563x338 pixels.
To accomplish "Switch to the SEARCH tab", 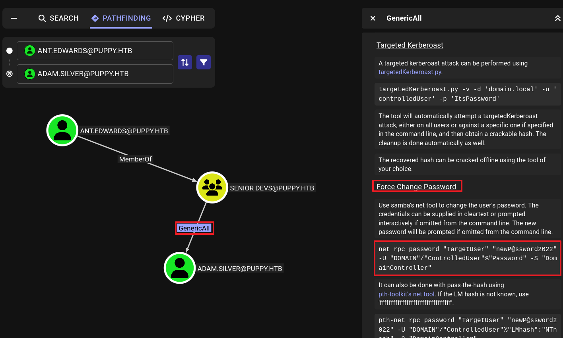I will coord(58,18).
